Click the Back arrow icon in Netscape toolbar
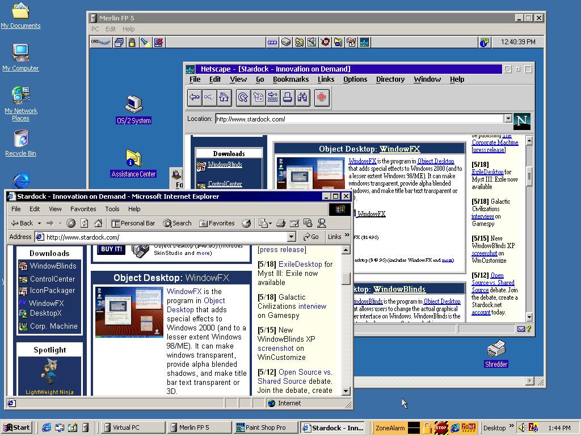 pos(195,98)
